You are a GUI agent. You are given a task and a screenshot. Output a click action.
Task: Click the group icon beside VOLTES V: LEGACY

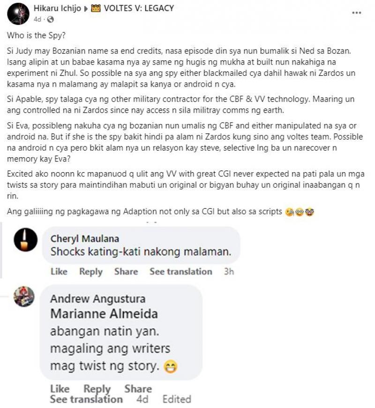tap(96, 8)
